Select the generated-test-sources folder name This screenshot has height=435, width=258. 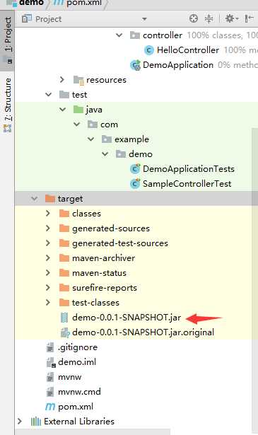coord(120,243)
